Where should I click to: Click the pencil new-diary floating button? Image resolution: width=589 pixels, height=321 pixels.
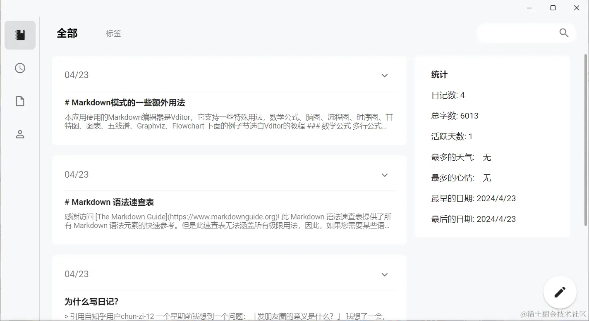coord(560,292)
